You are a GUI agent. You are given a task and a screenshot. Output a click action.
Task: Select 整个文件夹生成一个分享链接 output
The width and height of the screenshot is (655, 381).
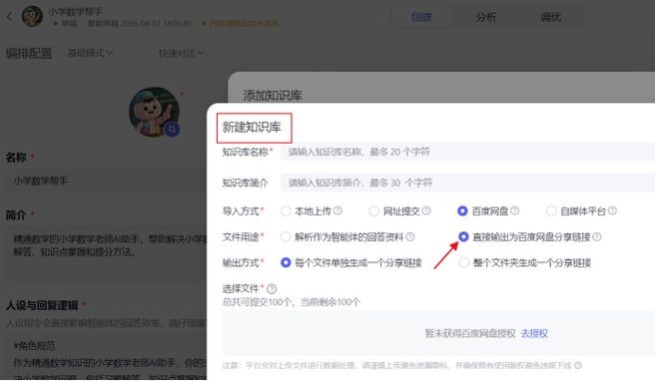click(464, 262)
